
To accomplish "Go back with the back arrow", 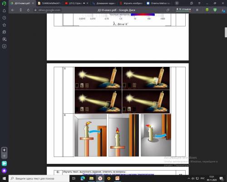I will (13, 10).
